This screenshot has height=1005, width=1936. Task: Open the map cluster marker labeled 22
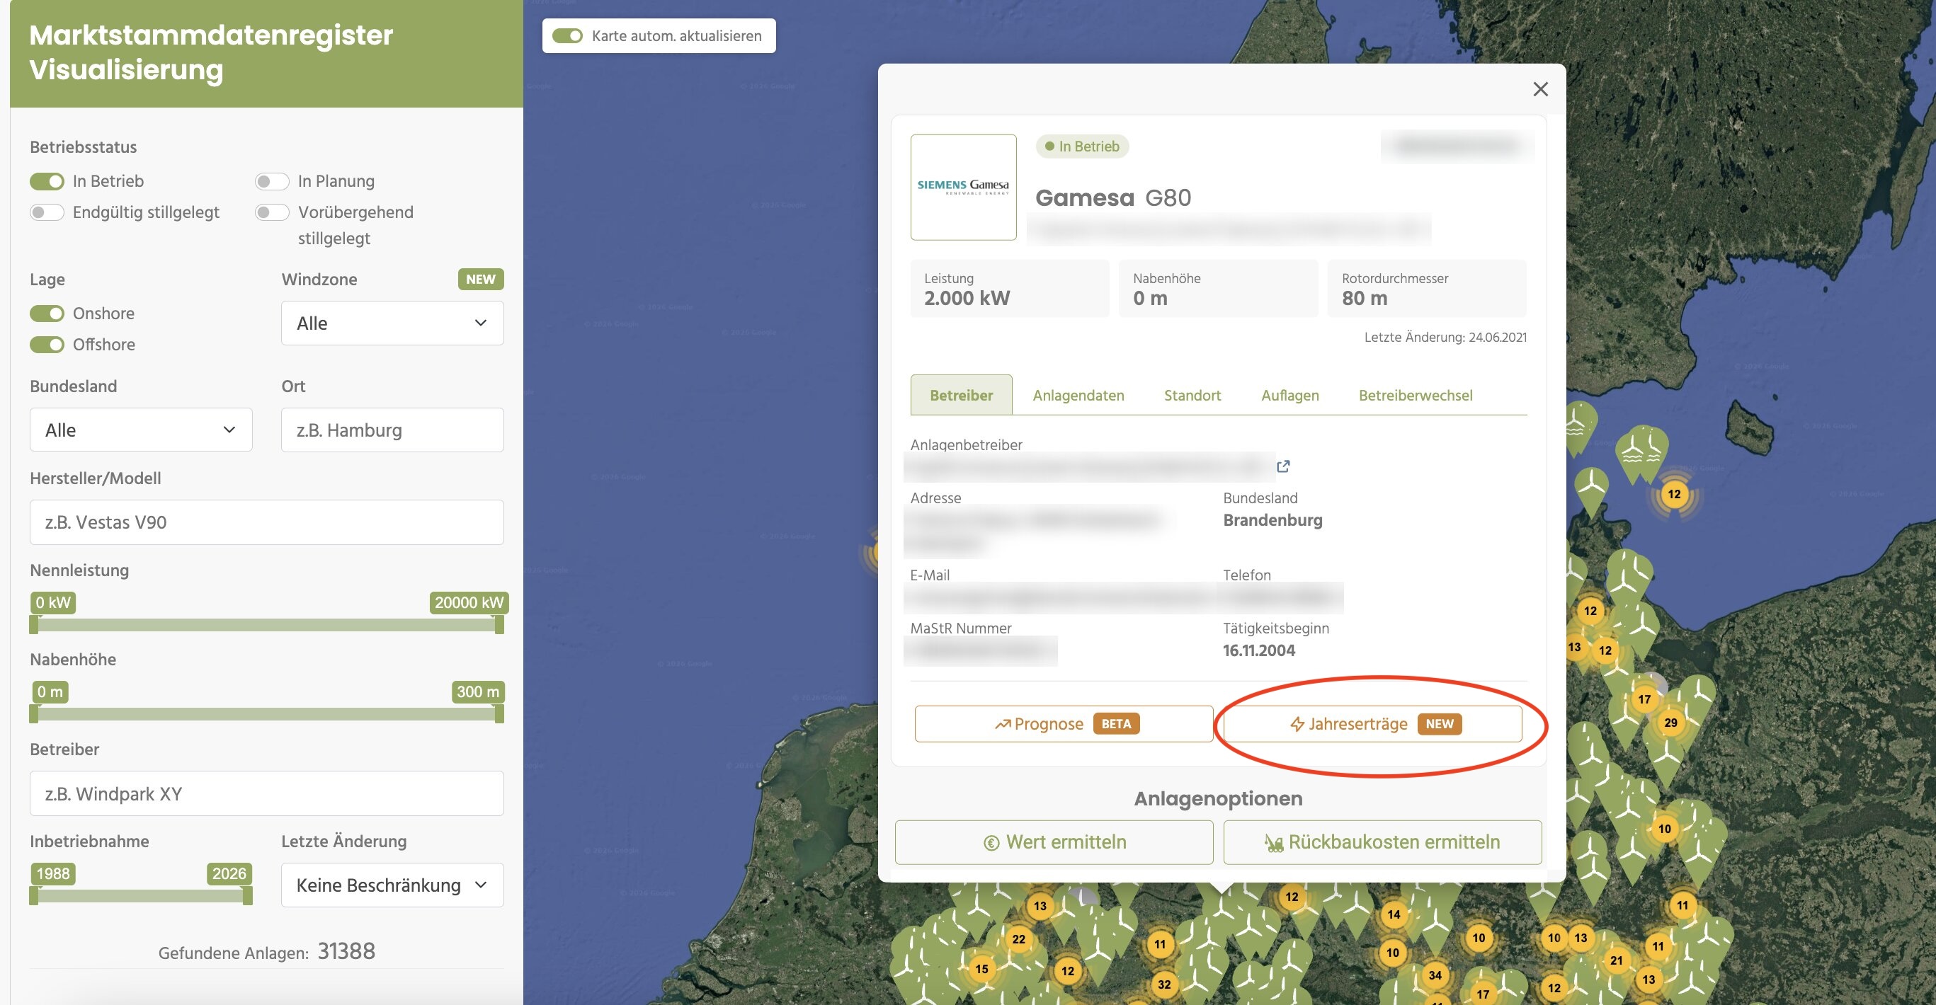point(1018,939)
